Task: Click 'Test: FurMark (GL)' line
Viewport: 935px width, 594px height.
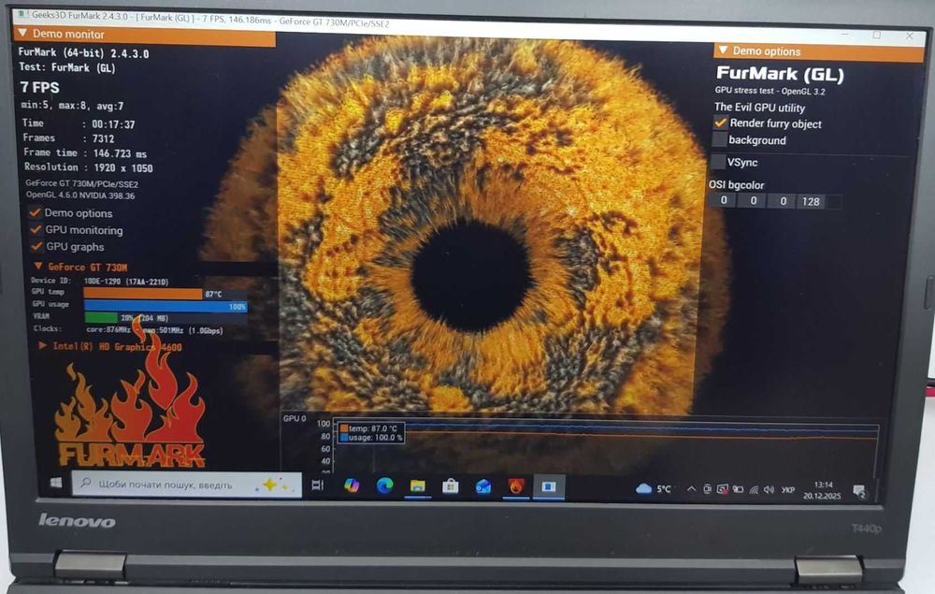Action: coord(67,67)
